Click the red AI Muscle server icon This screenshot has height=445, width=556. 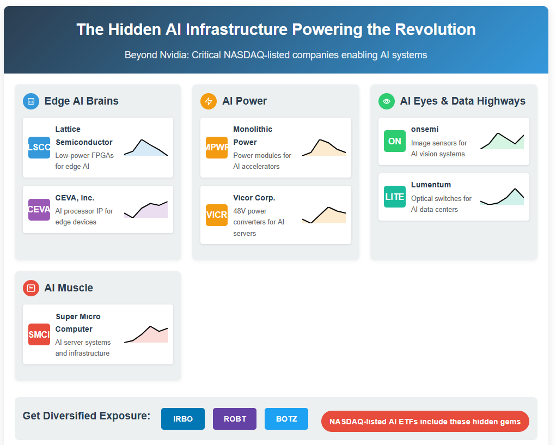pyautogui.click(x=31, y=288)
